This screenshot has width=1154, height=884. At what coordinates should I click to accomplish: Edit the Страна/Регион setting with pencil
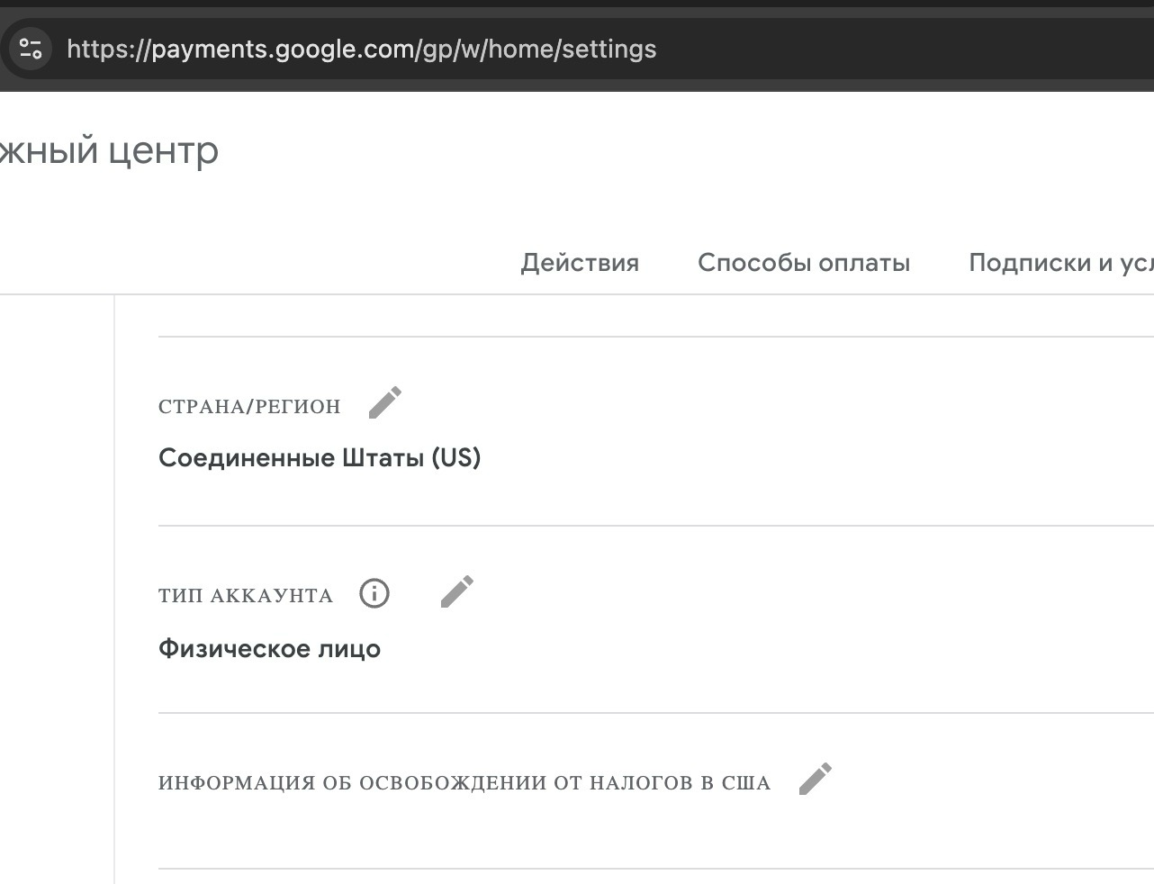point(385,402)
